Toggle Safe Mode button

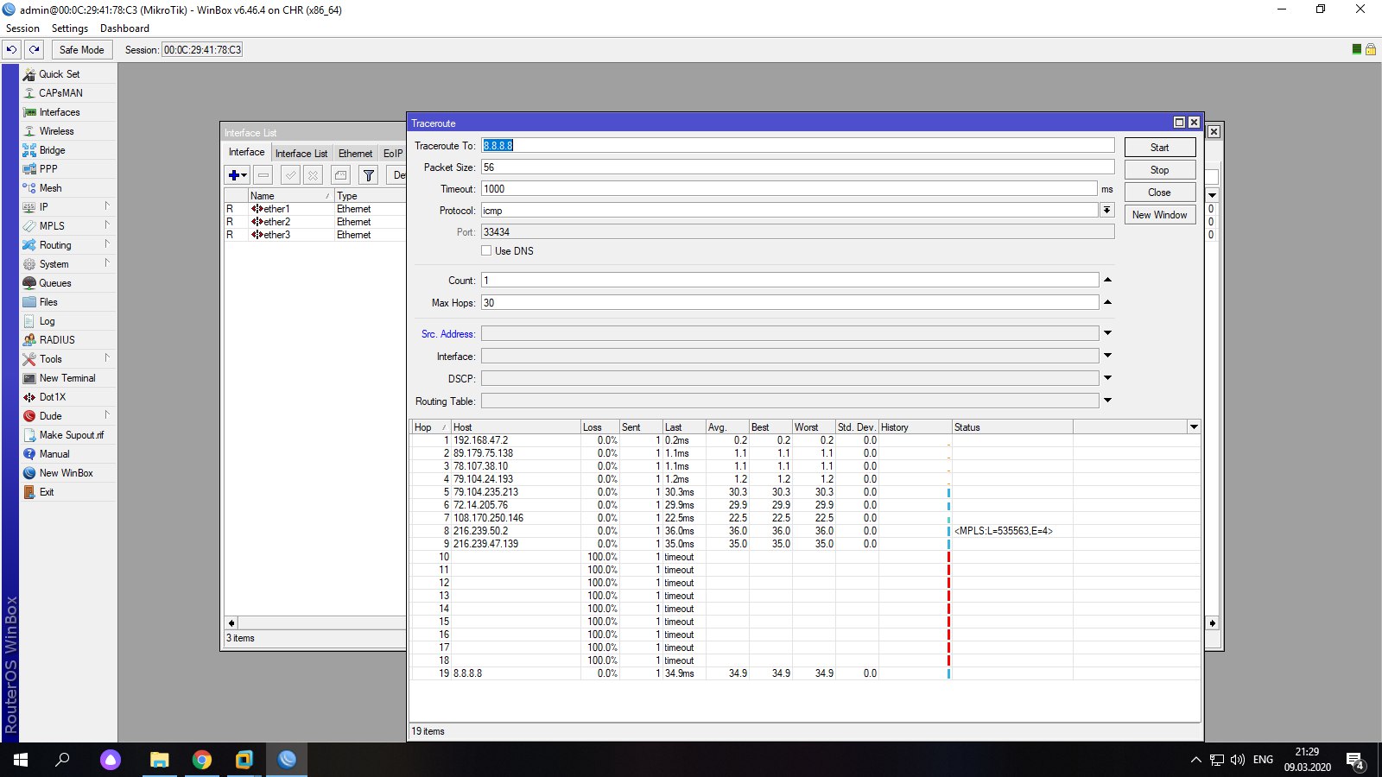pyautogui.click(x=81, y=49)
